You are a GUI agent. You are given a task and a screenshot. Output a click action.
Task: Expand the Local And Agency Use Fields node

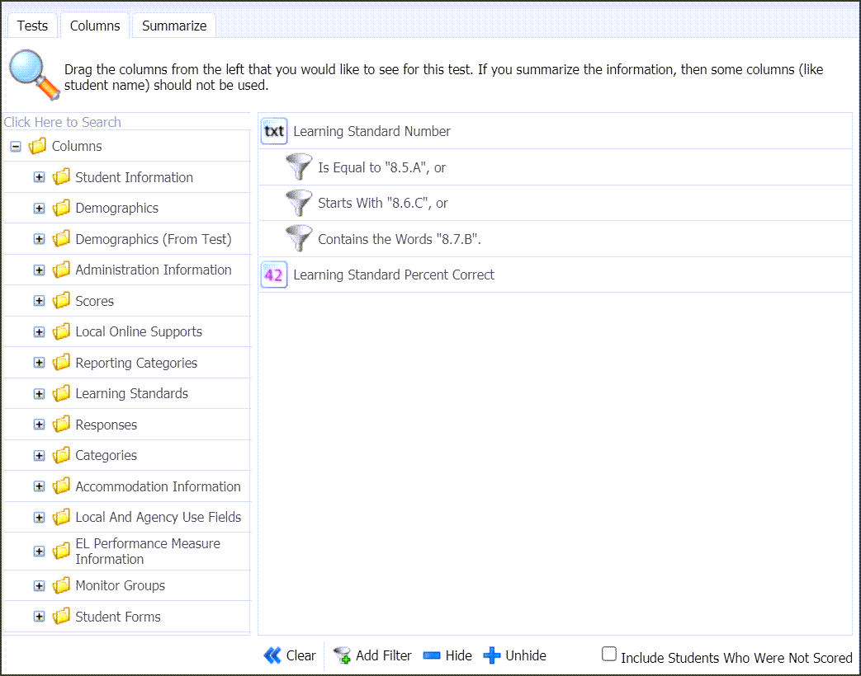point(39,518)
